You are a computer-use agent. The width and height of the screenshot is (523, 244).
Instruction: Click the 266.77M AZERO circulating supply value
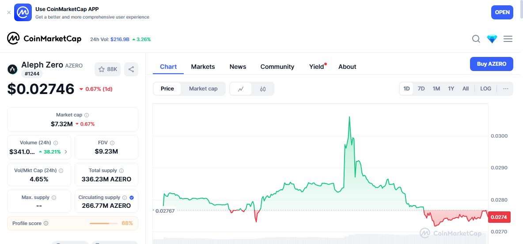pyautogui.click(x=106, y=206)
